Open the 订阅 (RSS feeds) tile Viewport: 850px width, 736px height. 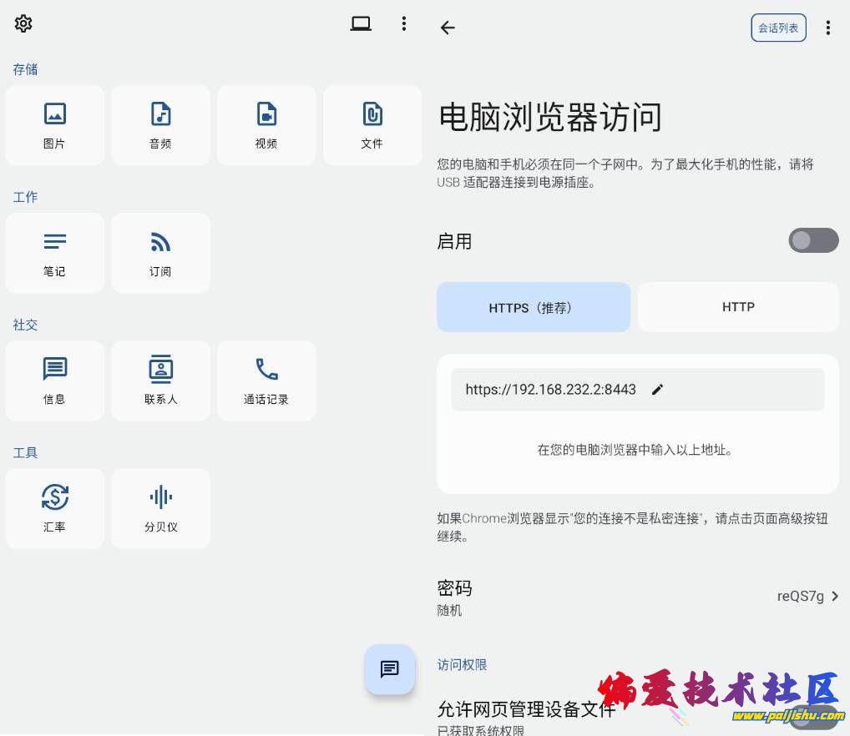click(x=160, y=253)
